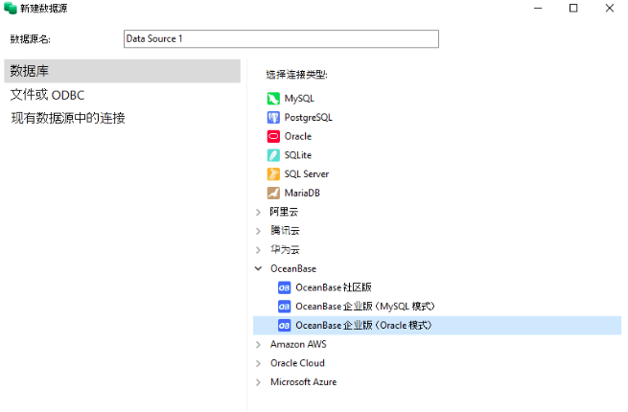This screenshot has width=628, height=412.
Task: Expand the Amazon AWS group
Action: (x=258, y=344)
